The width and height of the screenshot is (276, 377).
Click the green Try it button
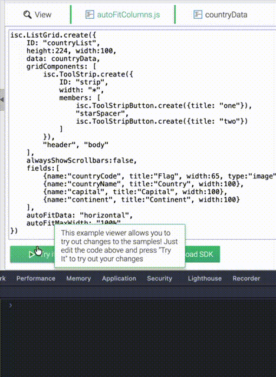pyautogui.click(x=32, y=254)
